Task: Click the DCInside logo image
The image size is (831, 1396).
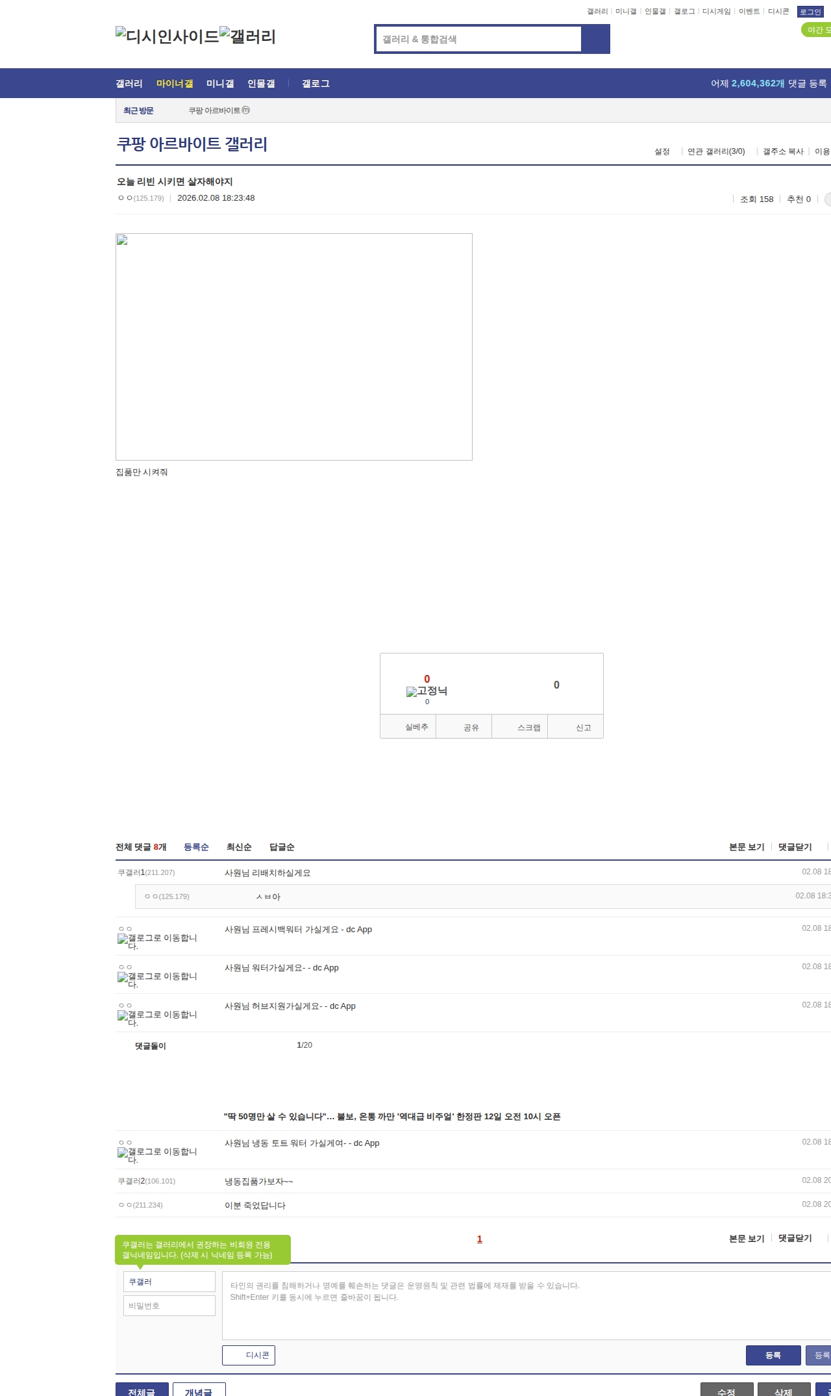Action: coord(167,36)
